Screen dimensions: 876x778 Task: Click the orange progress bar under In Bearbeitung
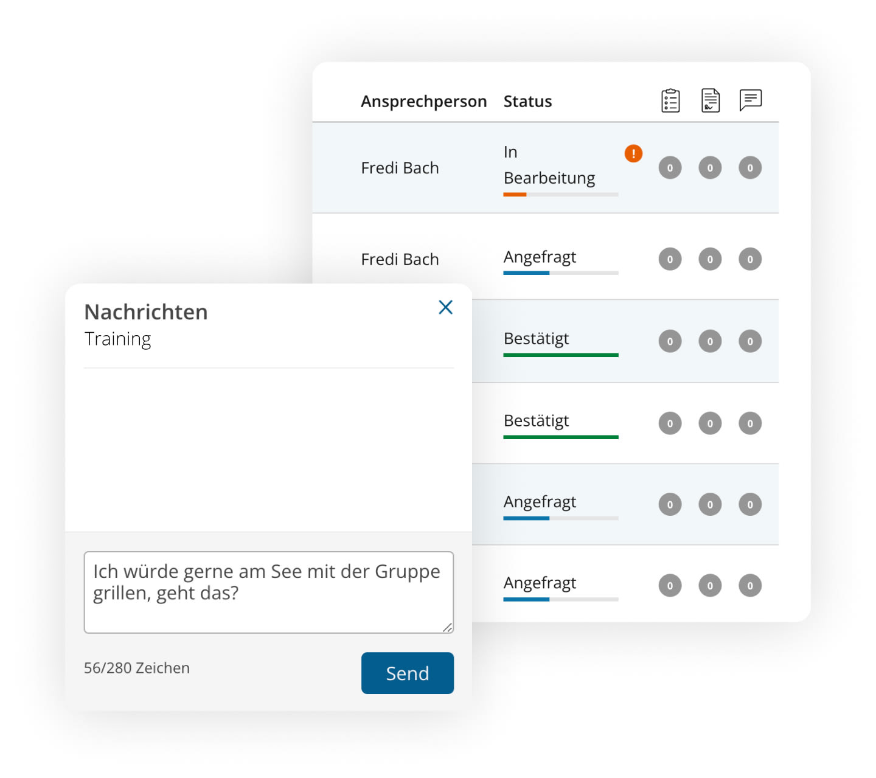point(515,195)
